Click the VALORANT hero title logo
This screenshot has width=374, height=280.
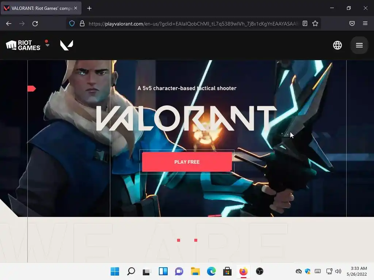187,118
